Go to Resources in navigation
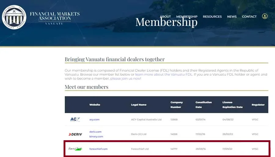275x157 pixels. click(212, 16)
